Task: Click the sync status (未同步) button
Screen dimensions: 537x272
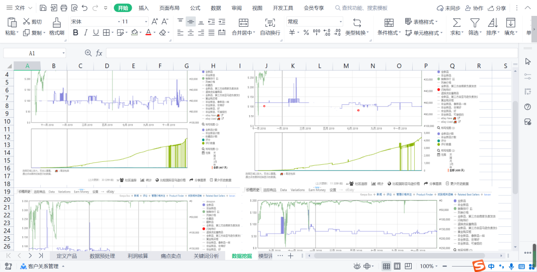Action: [x=448, y=8]
